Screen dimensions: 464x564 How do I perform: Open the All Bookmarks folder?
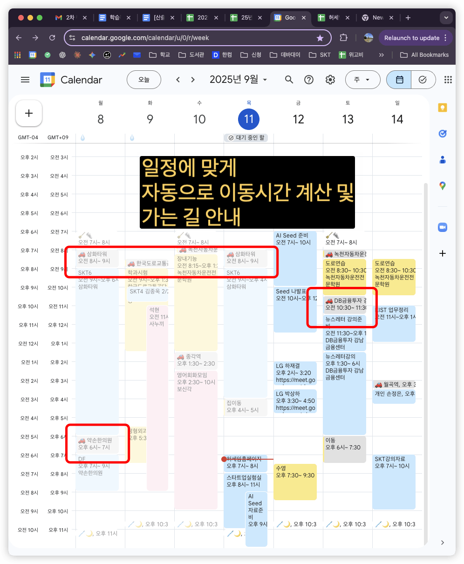[x=424, y=54]
